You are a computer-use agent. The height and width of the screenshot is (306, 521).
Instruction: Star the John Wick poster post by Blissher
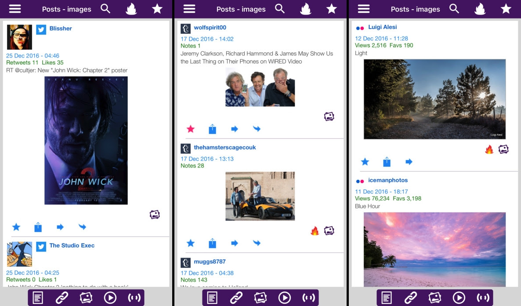coord(16,227)
